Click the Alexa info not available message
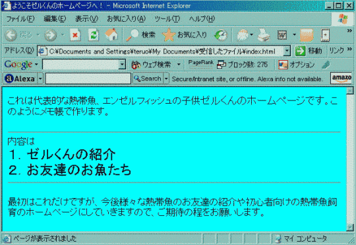 (247, 79)
